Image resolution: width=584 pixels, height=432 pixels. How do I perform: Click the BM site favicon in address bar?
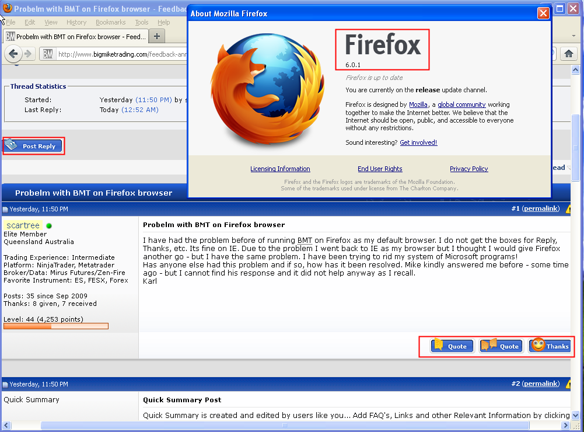(x=47, y=54)
